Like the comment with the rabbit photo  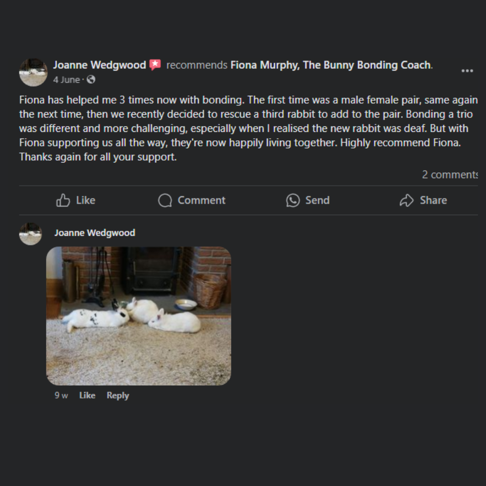coord(87,395)
